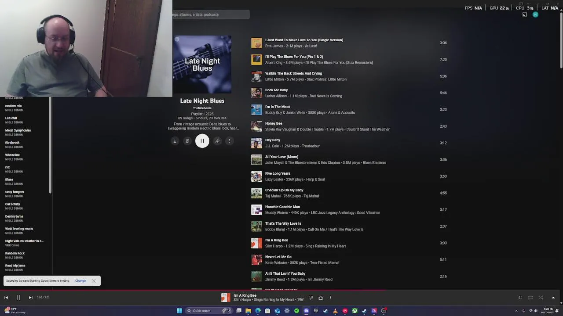Expand the playlist description text
Image resolution: width=563 pixels, height=316 pixels.
[x=203, y=126]
